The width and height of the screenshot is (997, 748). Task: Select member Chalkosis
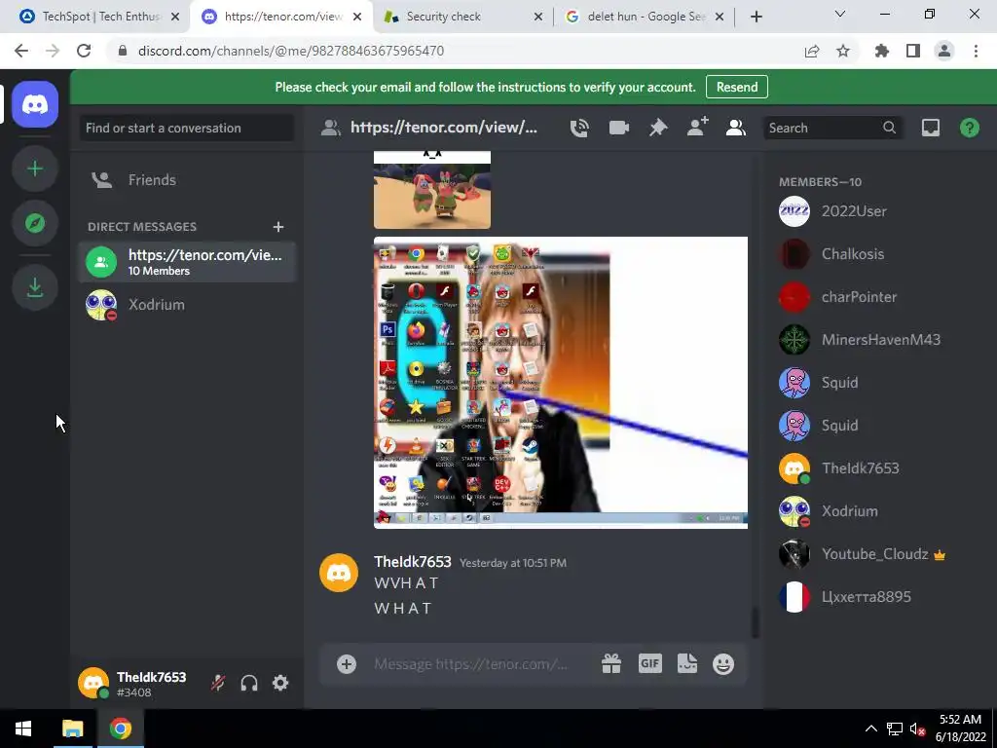point(879,254)
